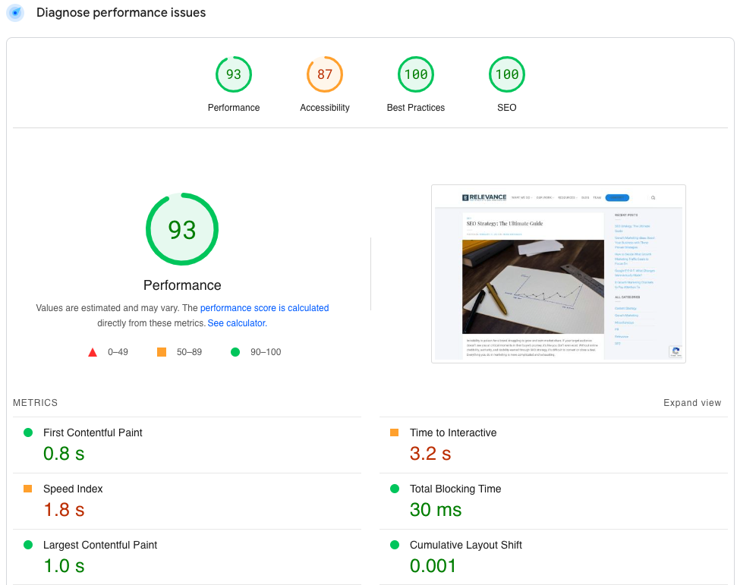Click the Lighthouse logo beside the page title
The width and height of the screenshot is (737, 585).
tap(15, 13)
